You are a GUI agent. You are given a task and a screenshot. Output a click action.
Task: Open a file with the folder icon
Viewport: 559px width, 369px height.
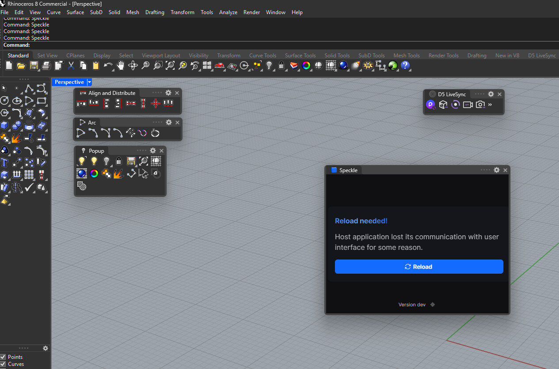21,66
